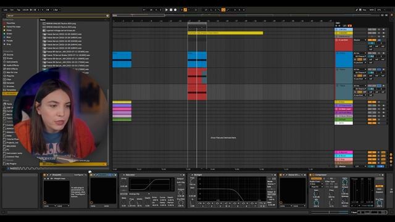The image size is (395, 222).
Task: Select the Packs place in browser
Action: 9,104
